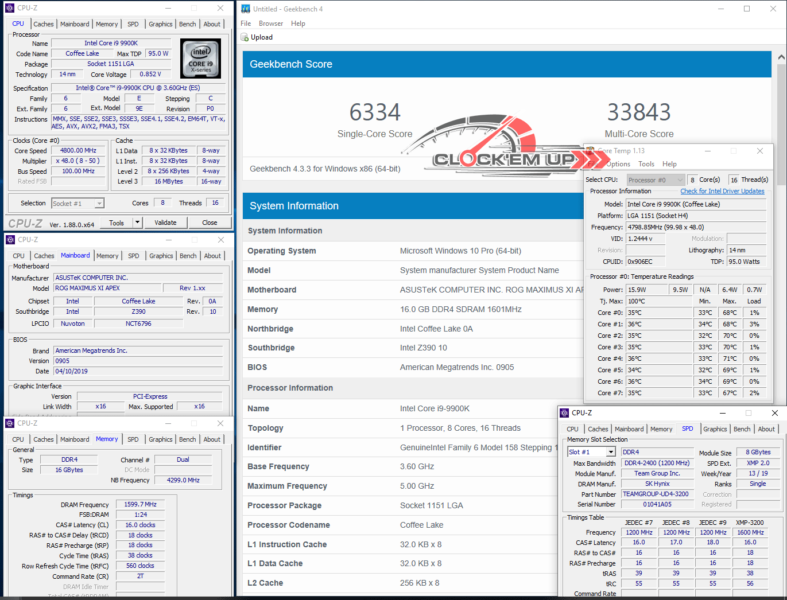Click the scroll-up arrow in Geekbench results
The height and width of the screenshot is (600, 787).
coord(781,57)
